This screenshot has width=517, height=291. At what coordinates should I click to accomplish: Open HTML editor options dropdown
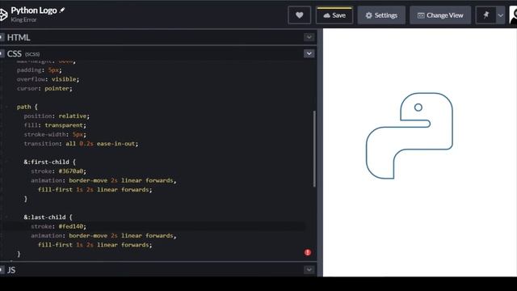[309, 37]
